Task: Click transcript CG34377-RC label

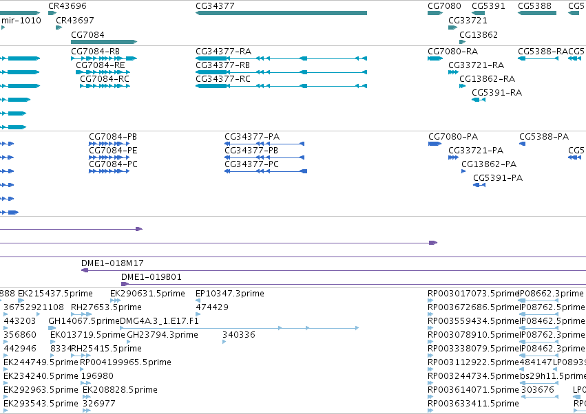Action: (223, 79)
